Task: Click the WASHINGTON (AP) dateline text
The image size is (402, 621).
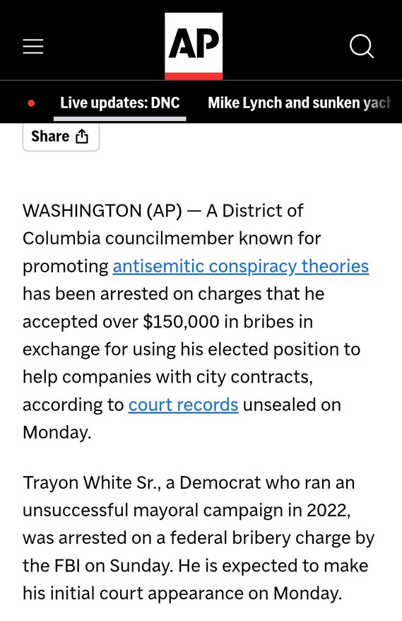Action: tap(102, 211)
